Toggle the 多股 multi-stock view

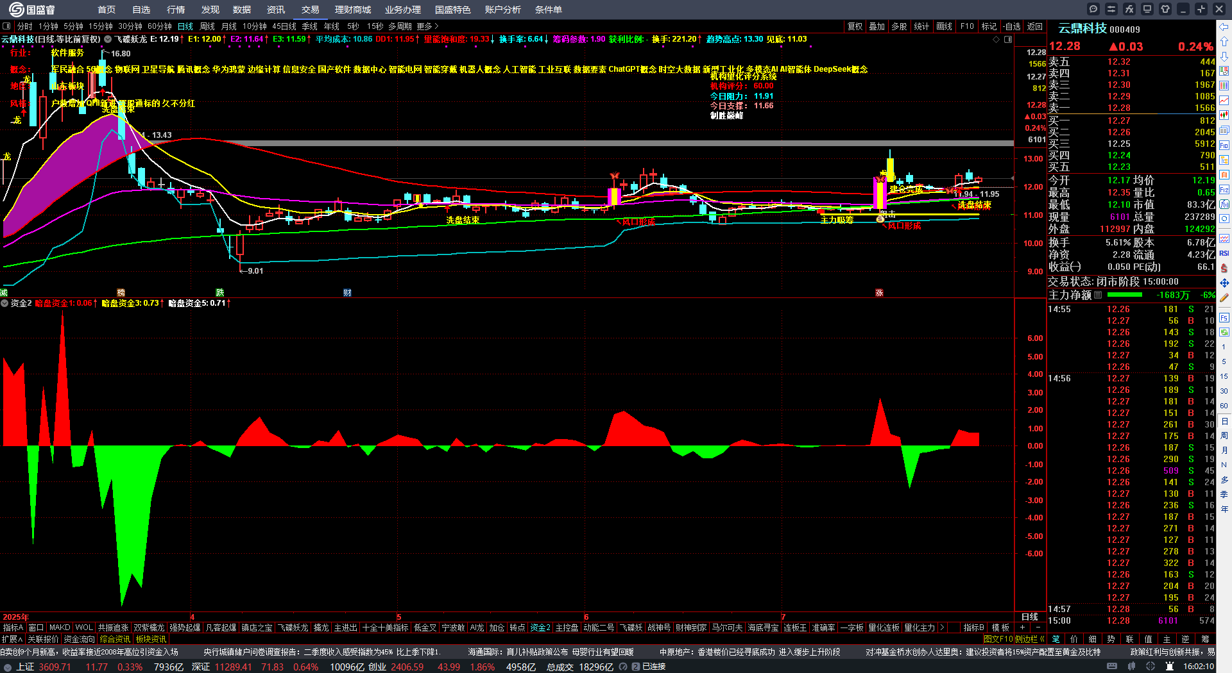(x=899, y=26)
